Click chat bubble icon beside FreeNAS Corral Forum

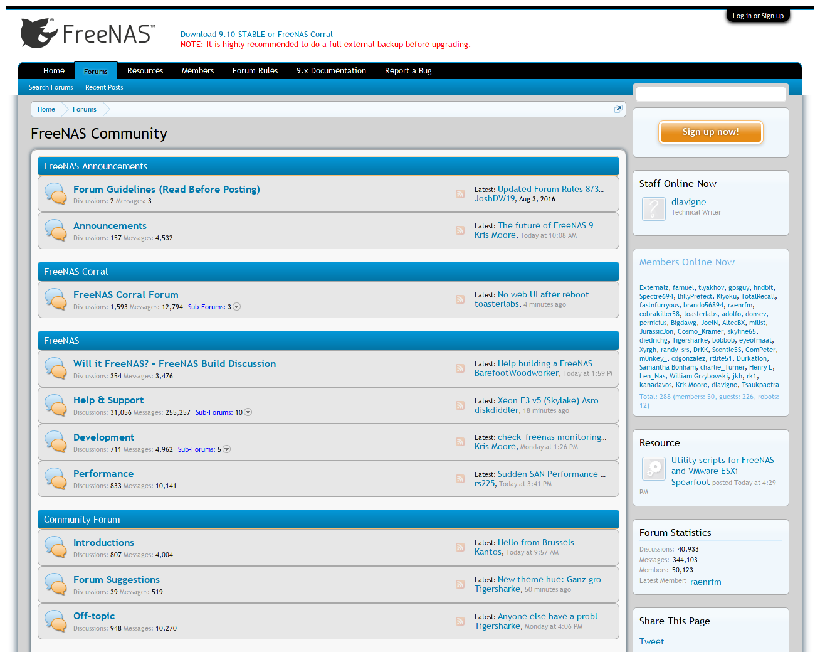pyautogui.click(x=56, y=299)
